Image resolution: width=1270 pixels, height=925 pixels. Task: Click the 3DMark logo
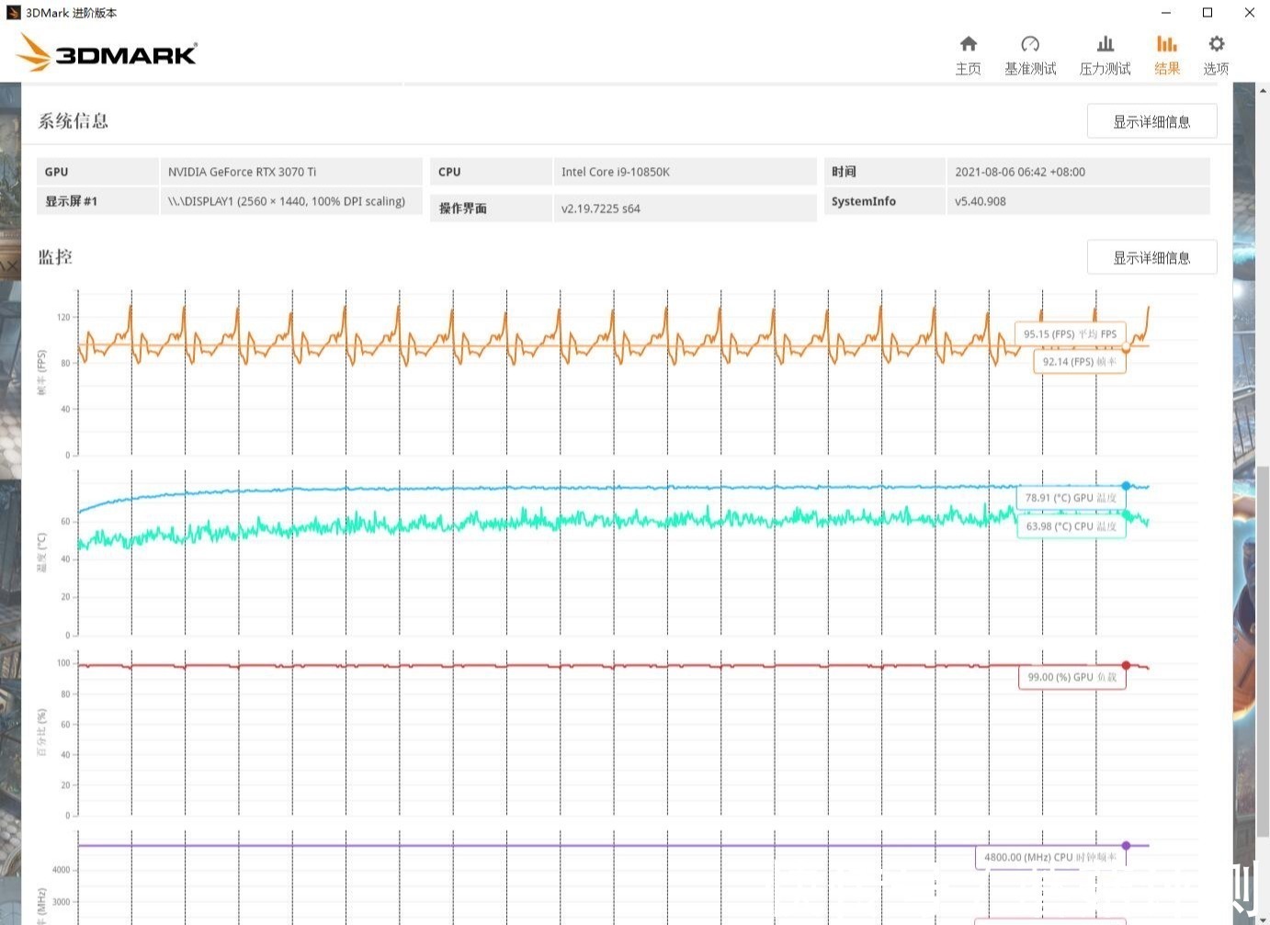(107, 53)
